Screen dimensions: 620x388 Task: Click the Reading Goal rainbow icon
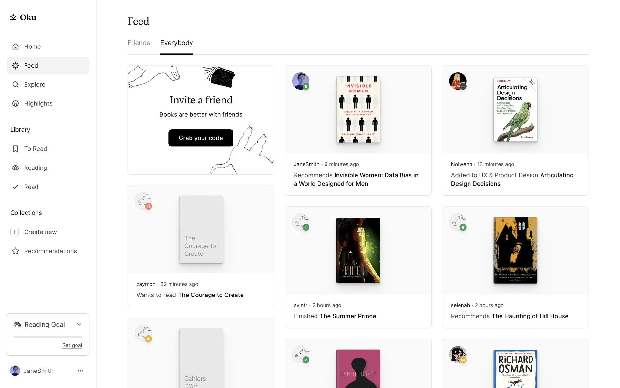coord(17,325)
